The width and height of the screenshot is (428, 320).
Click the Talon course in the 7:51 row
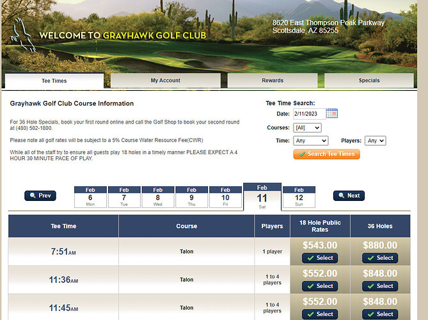click(186, 252)
